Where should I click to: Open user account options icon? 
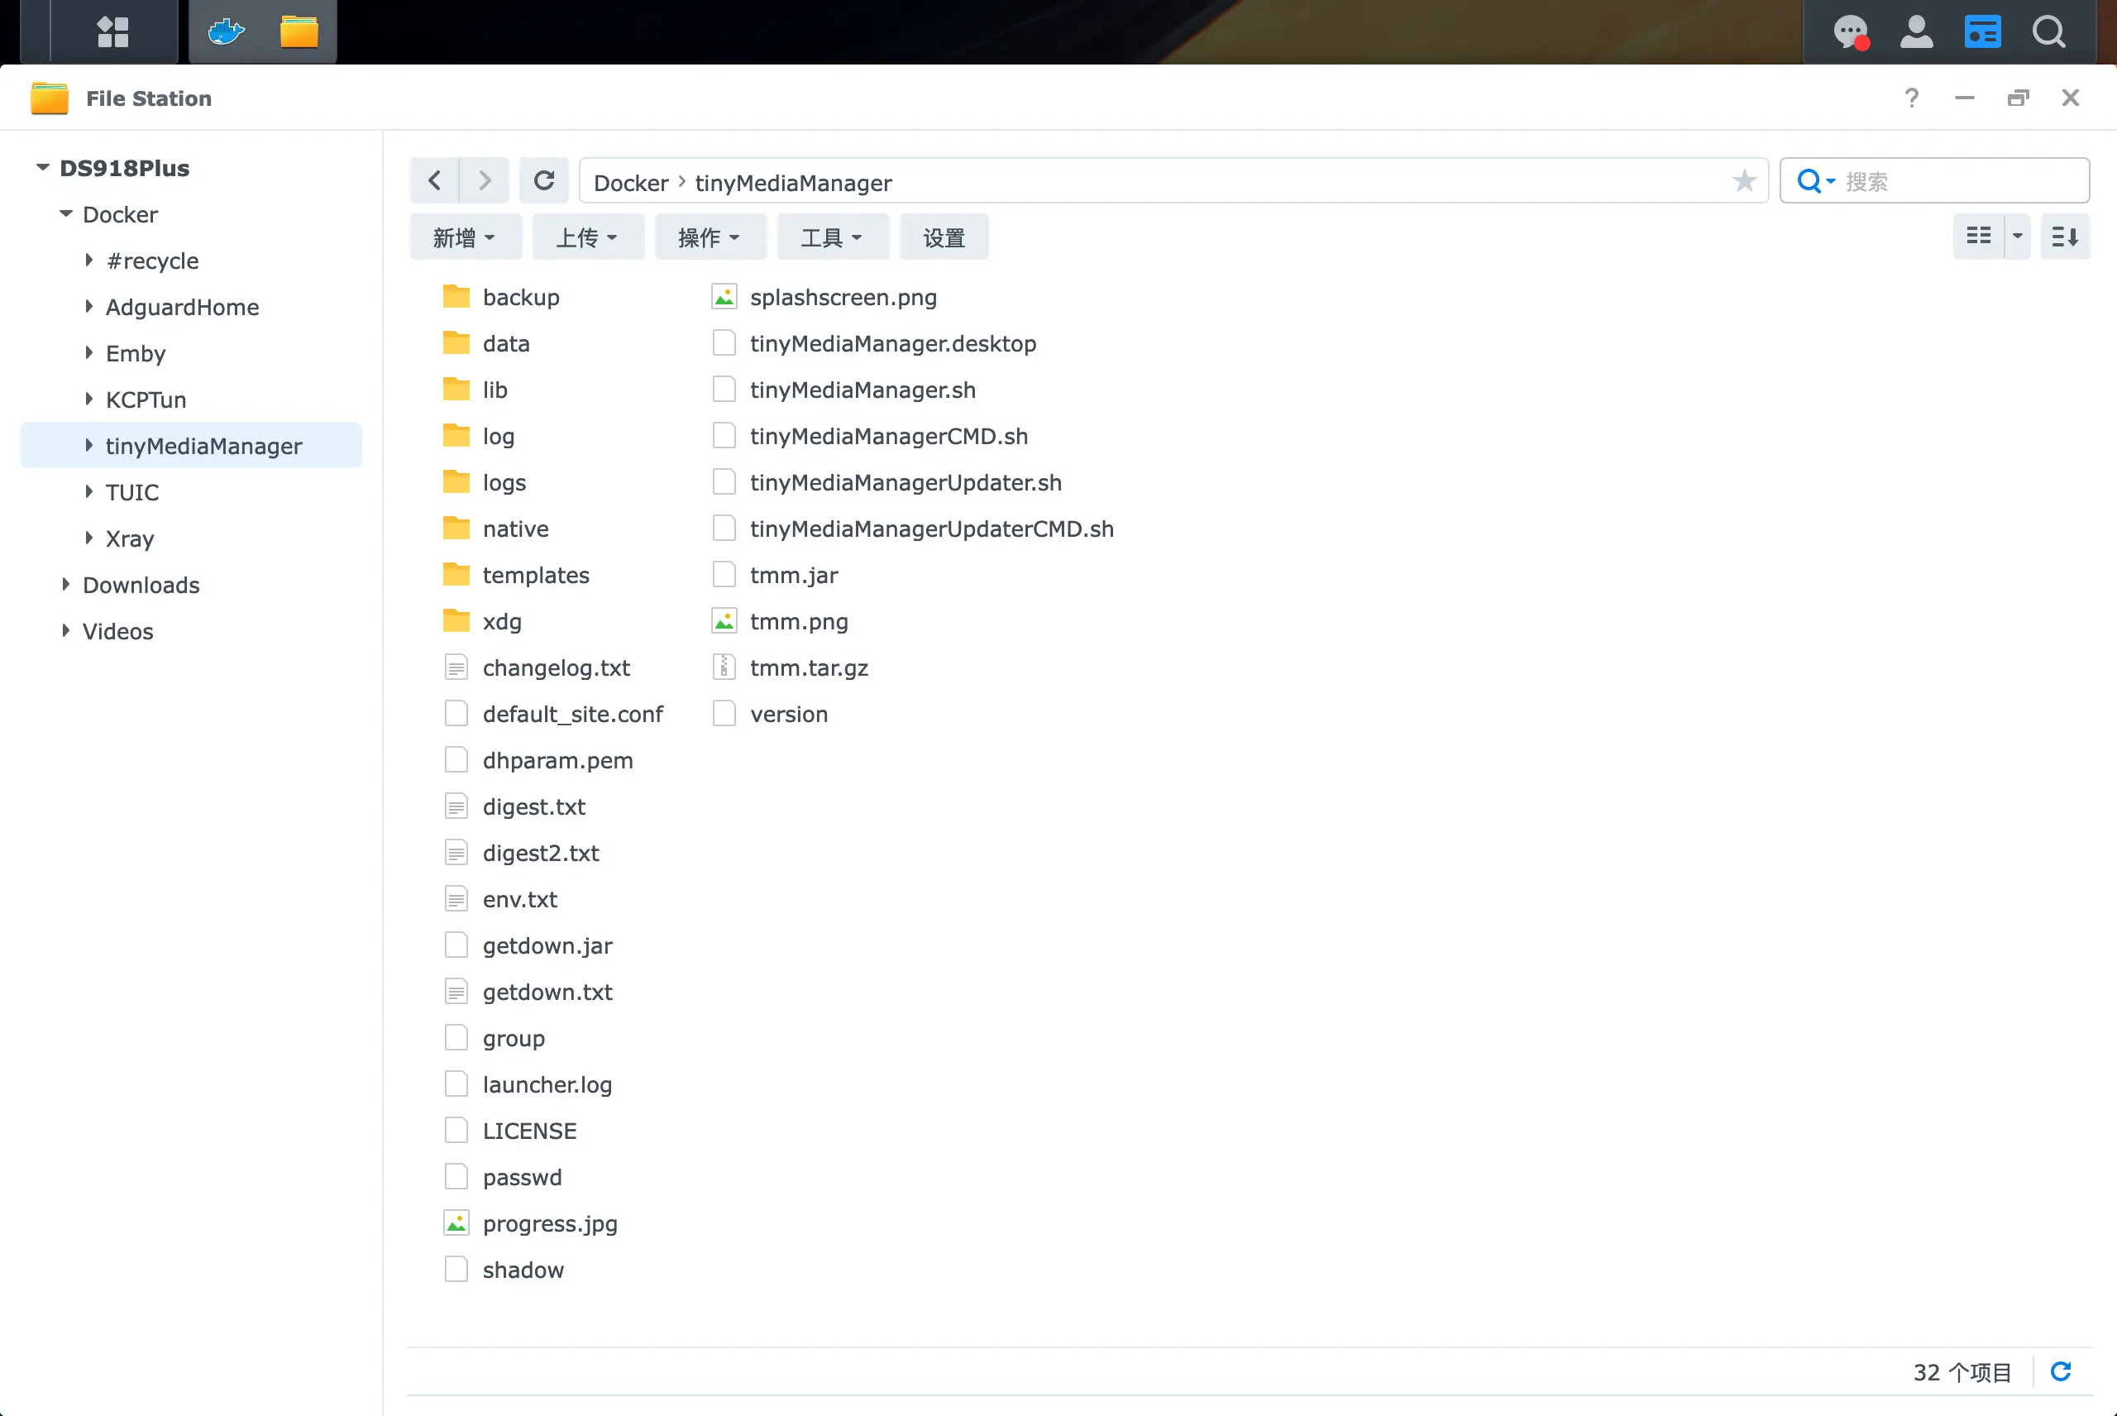click(1916, 31)
